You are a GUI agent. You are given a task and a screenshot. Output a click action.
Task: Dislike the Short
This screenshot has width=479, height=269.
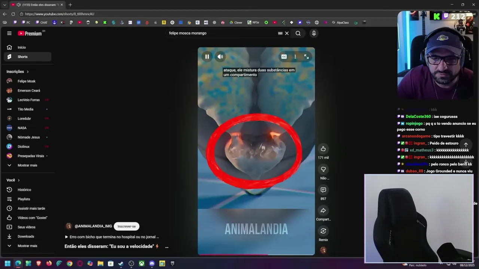pyautogui.click(x=323, y=169)
